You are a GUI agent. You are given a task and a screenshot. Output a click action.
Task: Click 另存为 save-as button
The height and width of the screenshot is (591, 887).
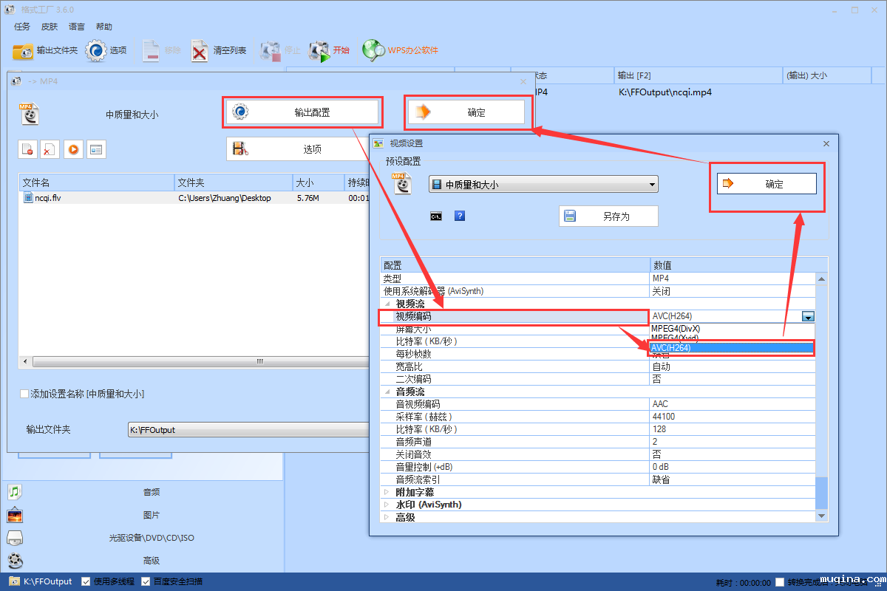608,216
